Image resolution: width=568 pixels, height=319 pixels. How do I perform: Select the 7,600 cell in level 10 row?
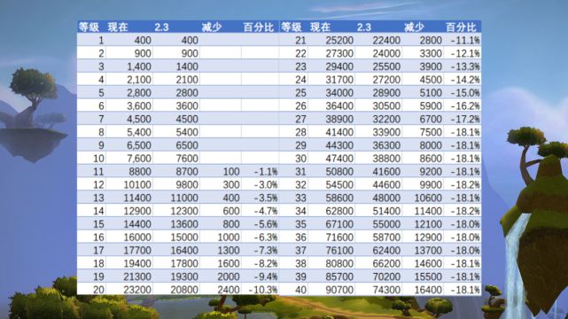pyautogui.click(x=139, y=159)
